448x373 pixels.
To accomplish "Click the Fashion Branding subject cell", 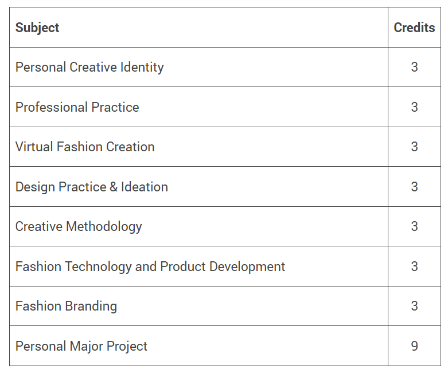I will 198,306.
